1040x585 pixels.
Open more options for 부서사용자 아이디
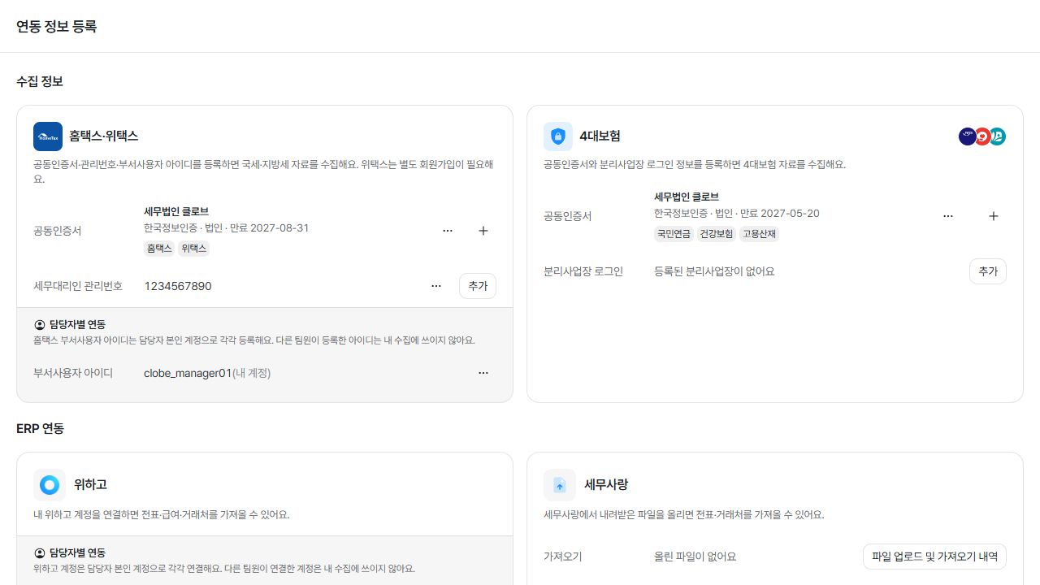(x=483, y=373)
